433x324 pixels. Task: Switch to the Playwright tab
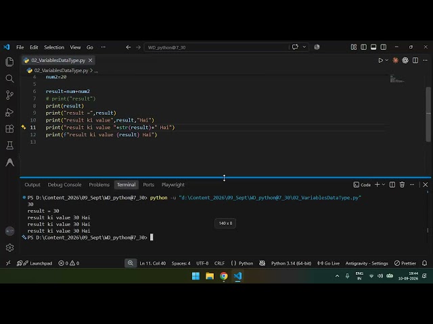[173, 184]
